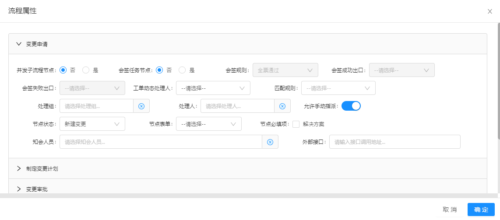This screenshot has width=500, height=220.
Task: Focus the 处理人 selection input
Action: point(238,106)
